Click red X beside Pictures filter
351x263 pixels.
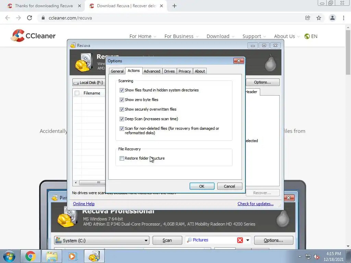(240, 240)
